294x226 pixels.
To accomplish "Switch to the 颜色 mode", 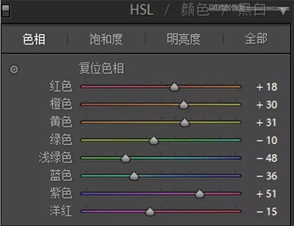I will coord(195,9).
